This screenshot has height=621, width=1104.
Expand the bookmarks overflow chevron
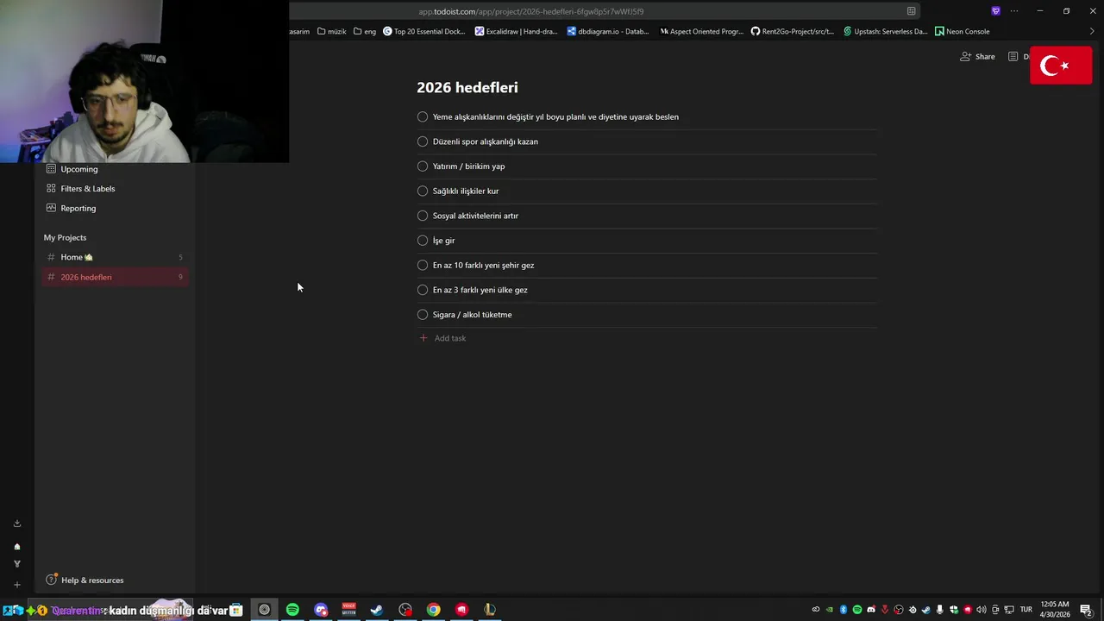tap(1092, 31)
